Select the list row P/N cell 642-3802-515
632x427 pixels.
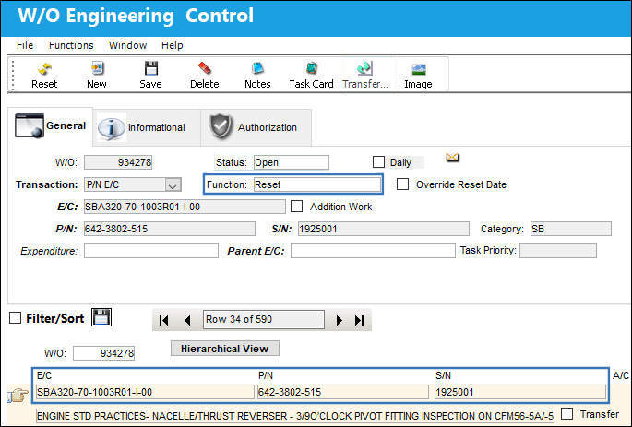pyautogui.click(x=343, y=392)
